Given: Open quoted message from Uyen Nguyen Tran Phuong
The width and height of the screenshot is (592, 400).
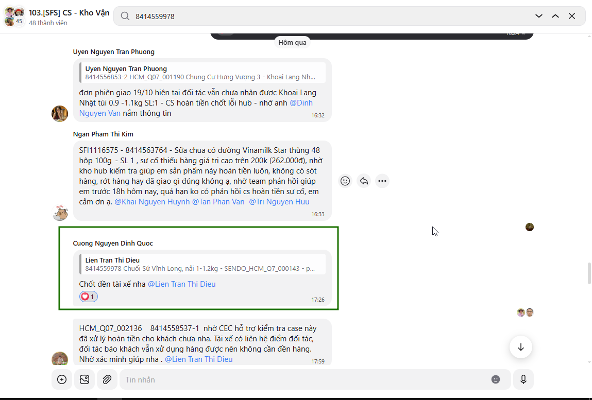Looking at the screenshot, I should click(x=202, y=73).
